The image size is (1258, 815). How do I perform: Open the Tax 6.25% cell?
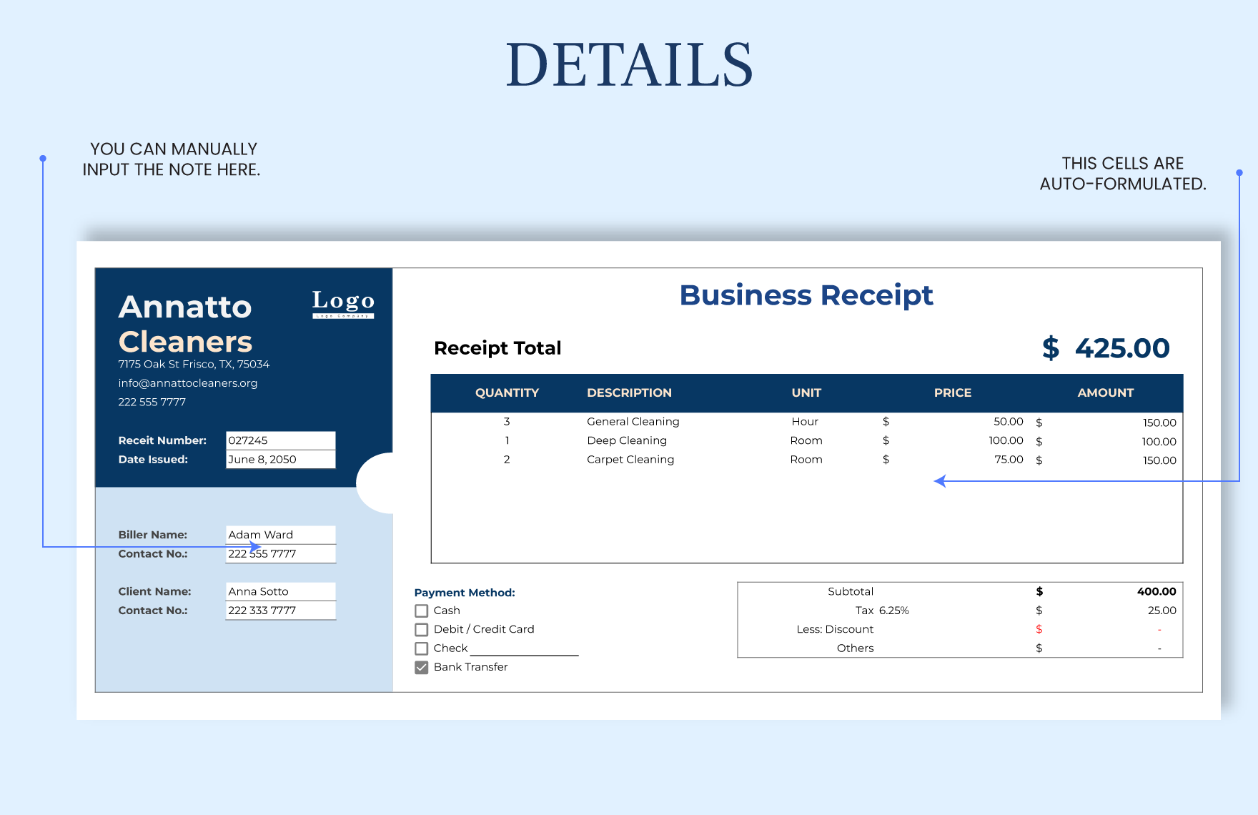[883, 611]
